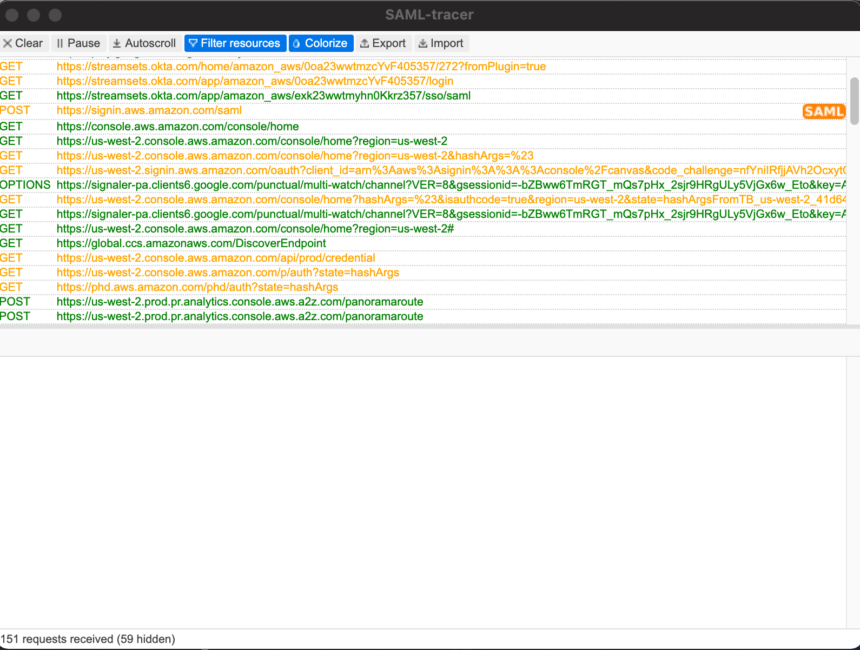
Task: Select the global.ccs.amazonaws.com/DiscoverEndpoint request
Action: click(423, 243)
